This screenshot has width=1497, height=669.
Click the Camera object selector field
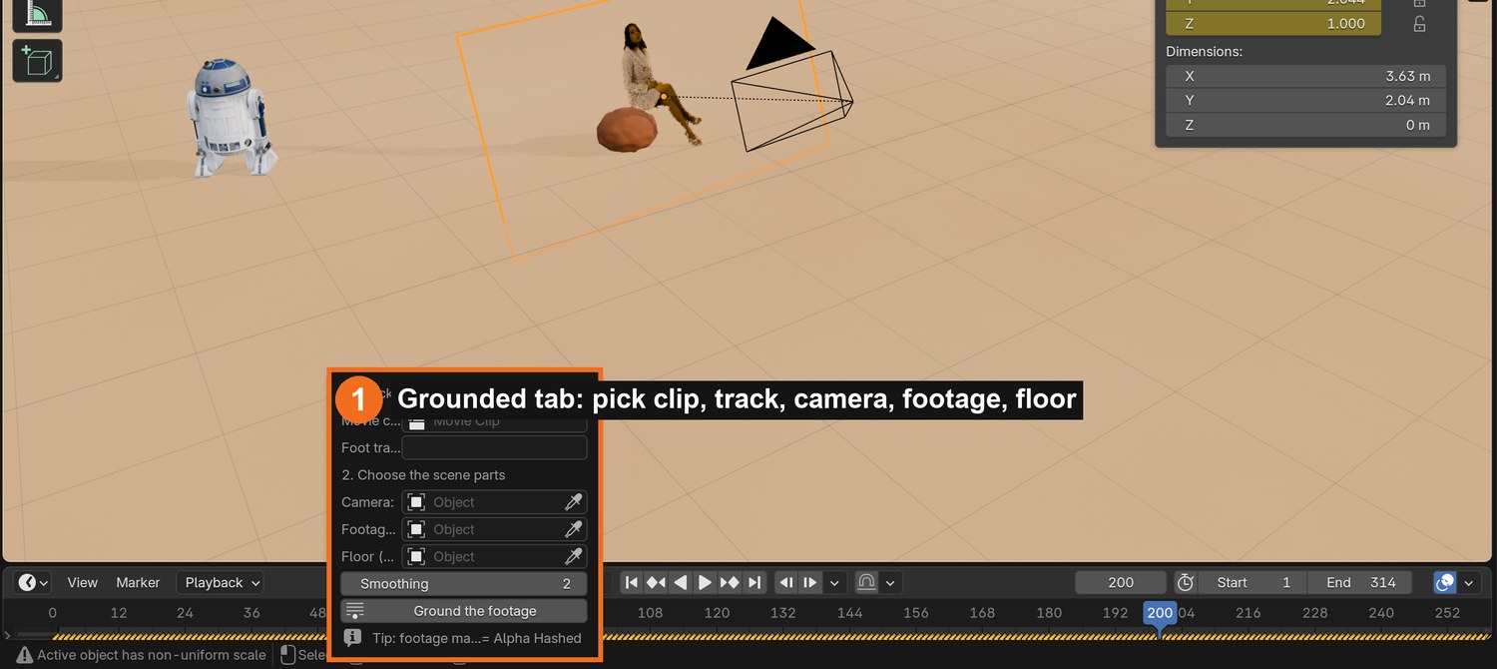pyautogui.click(x=482, y=502)
